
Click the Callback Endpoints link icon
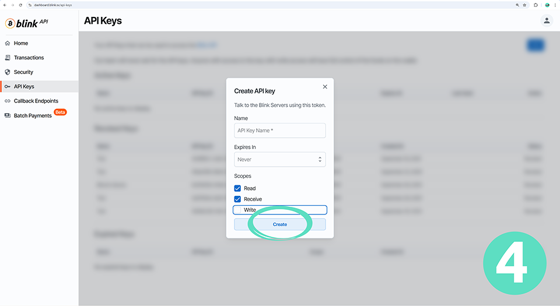click(x=8, y=101)
